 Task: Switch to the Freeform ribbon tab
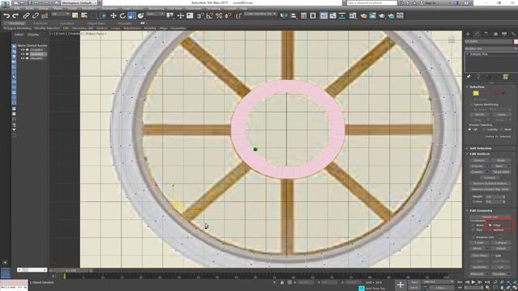(x=40, y=23)
